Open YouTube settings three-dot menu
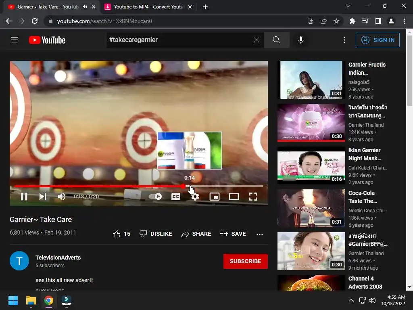413x310 pixels. [344, 40]
